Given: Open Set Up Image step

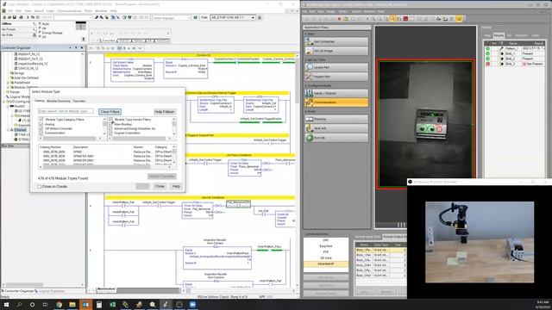Looking at the screenshot, I should (x=336, y=51).
